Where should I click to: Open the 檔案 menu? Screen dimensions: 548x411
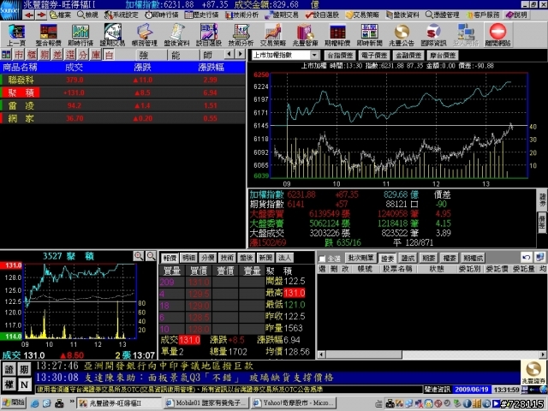[61, 15]
